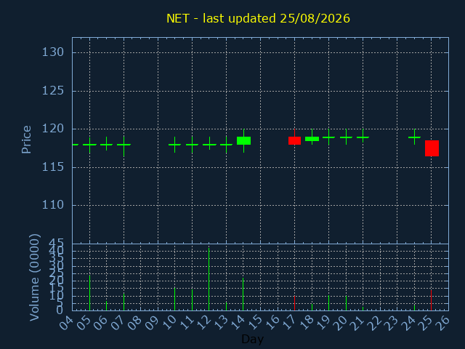
Task: Click the green volume bar on day 11
Action: pos(192,300)
